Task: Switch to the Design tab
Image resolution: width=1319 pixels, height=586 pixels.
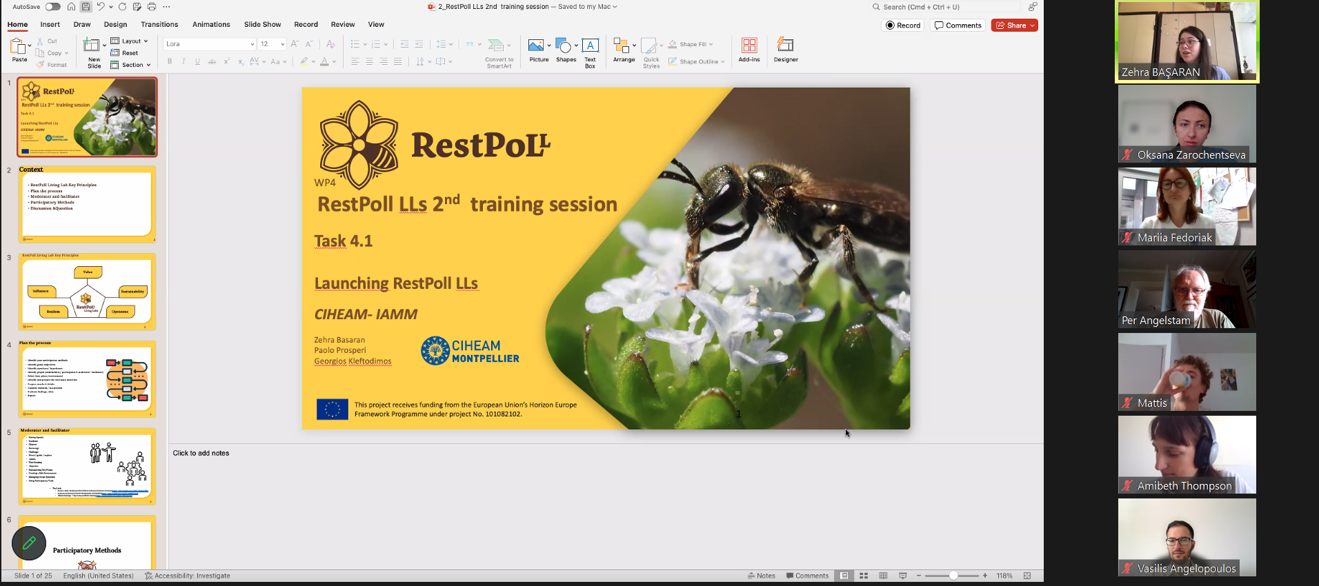Action: point(115,24)
